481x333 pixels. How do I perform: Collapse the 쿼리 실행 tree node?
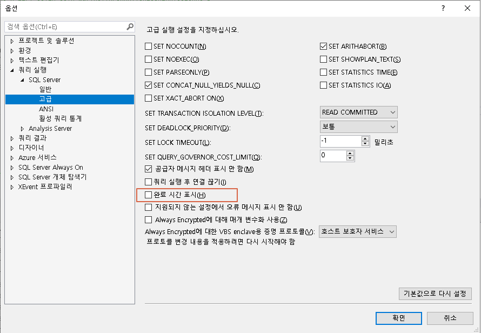(x=12, y=70)
